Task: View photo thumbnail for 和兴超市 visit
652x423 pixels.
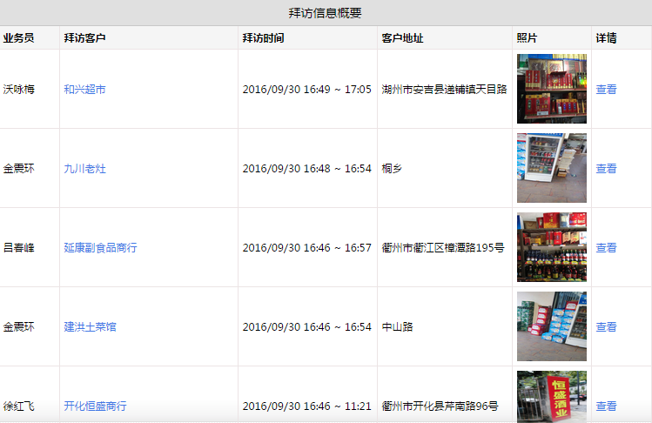Action: [552, 89]
